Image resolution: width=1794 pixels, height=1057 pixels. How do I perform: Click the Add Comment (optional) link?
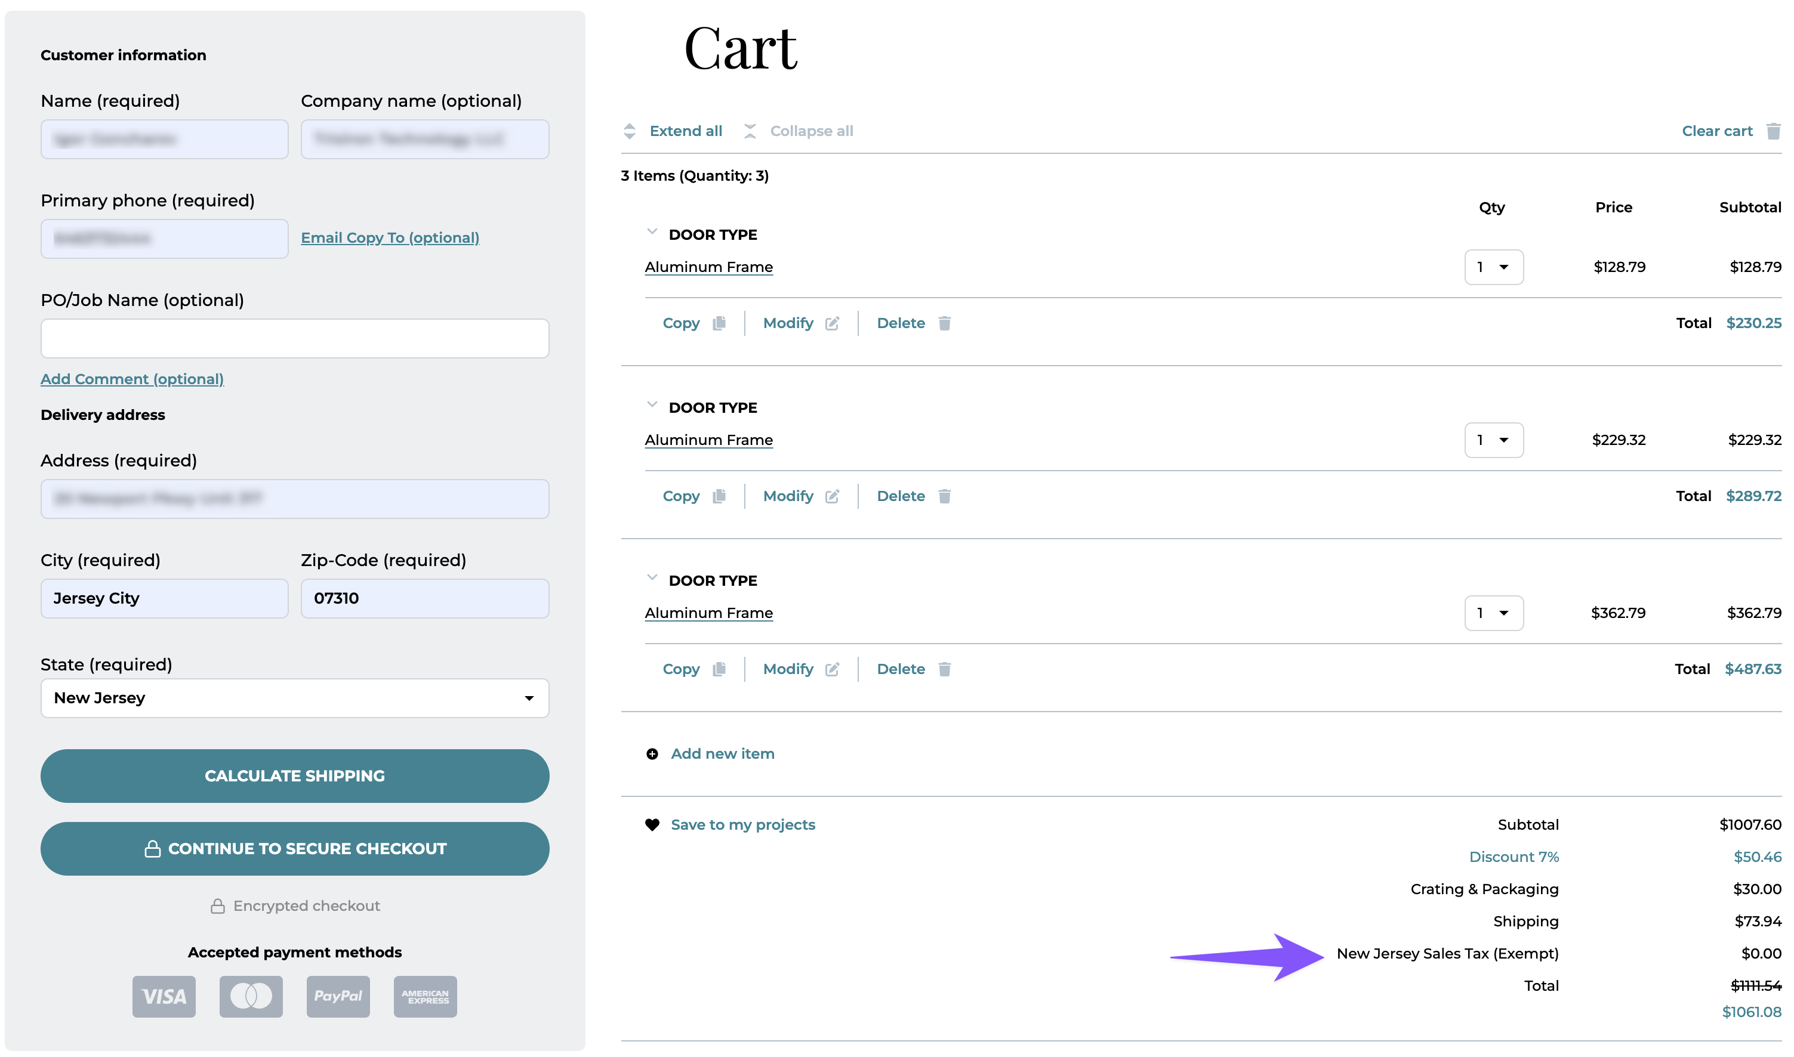[x=132, y=379]
